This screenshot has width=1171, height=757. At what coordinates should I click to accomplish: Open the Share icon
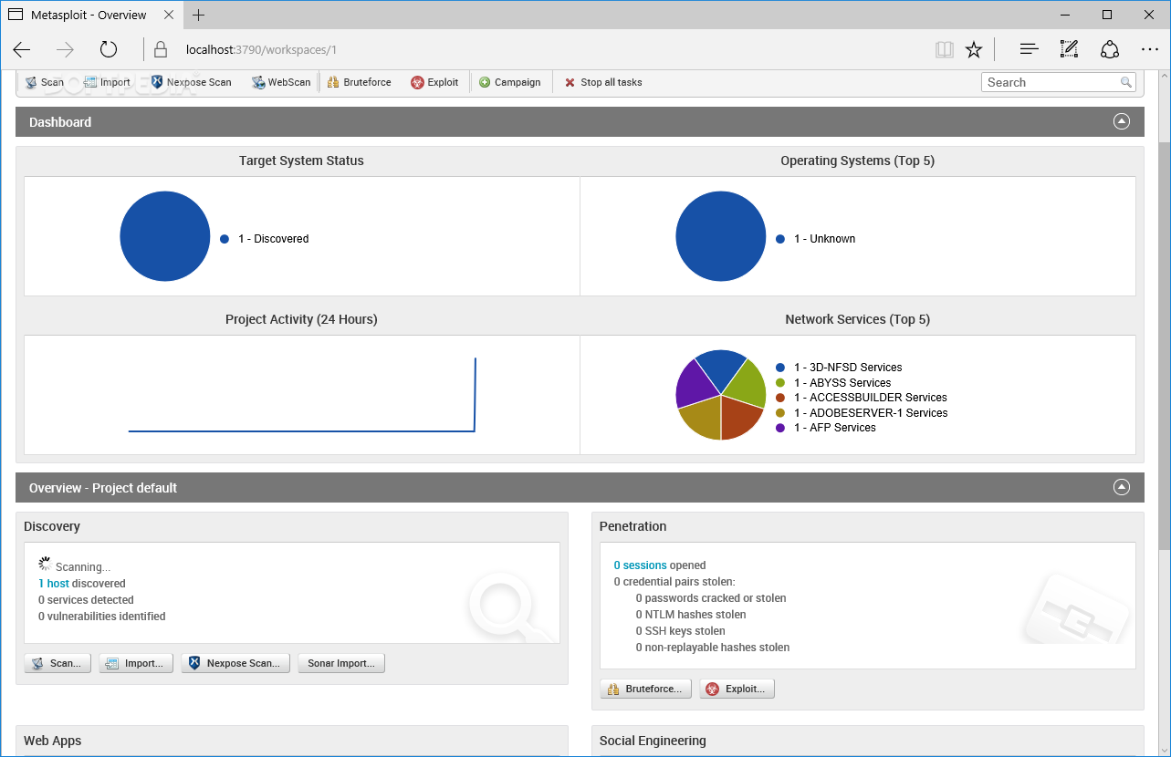pos(1109,50)
